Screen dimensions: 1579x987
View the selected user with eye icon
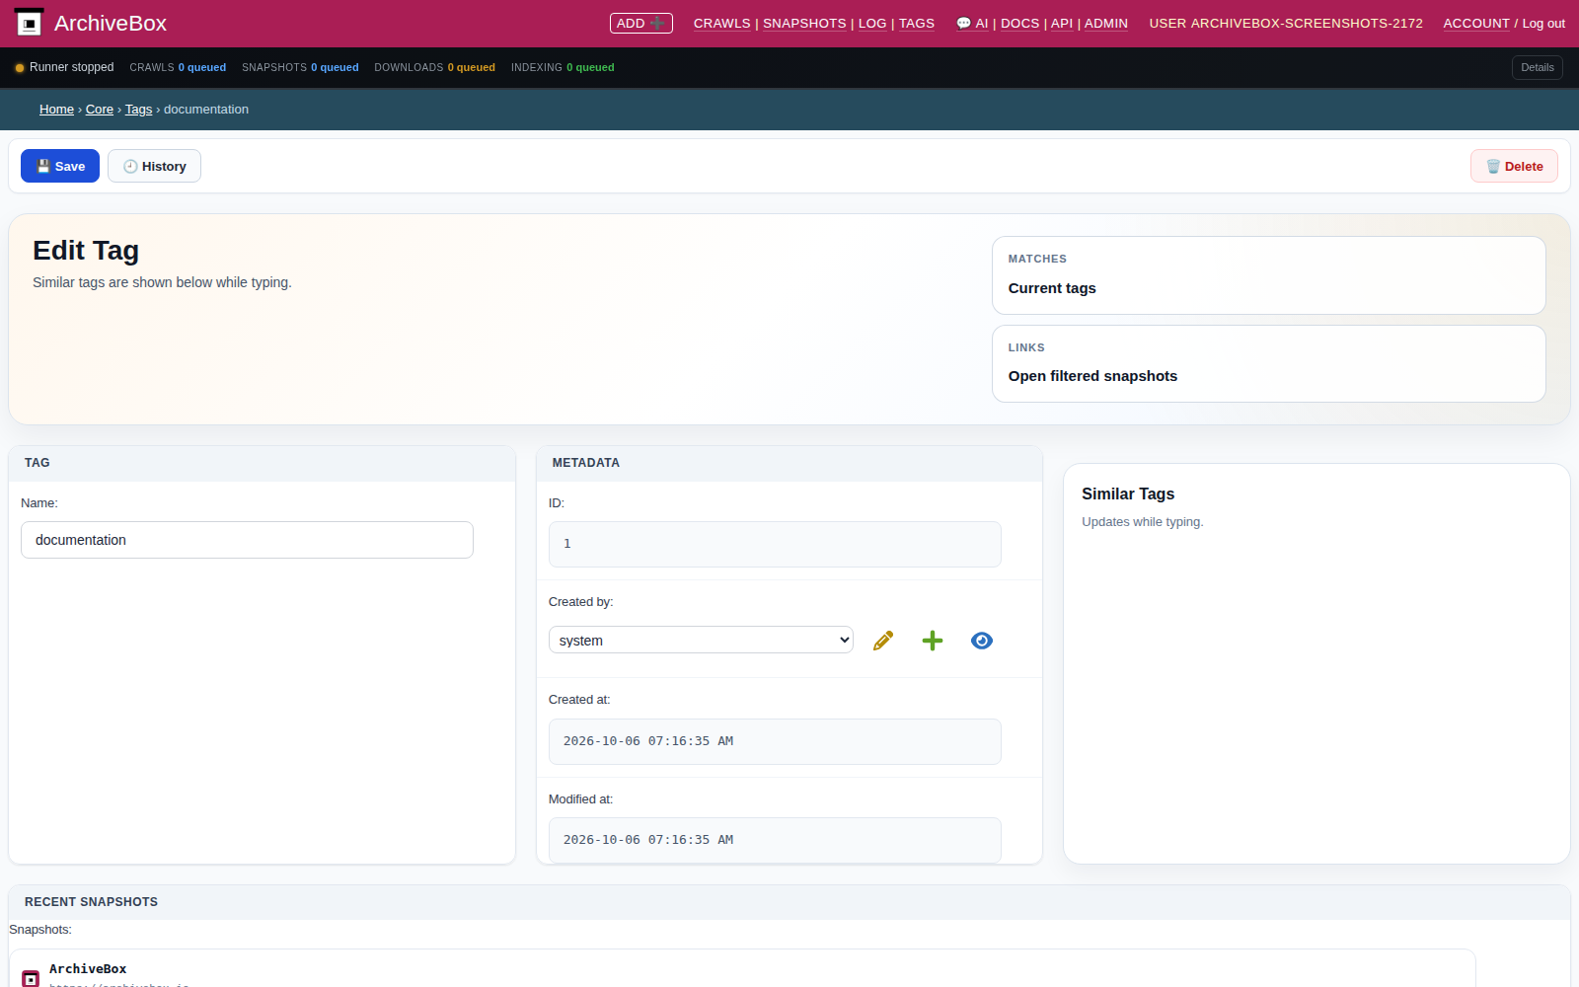click(x=982, y=641)
